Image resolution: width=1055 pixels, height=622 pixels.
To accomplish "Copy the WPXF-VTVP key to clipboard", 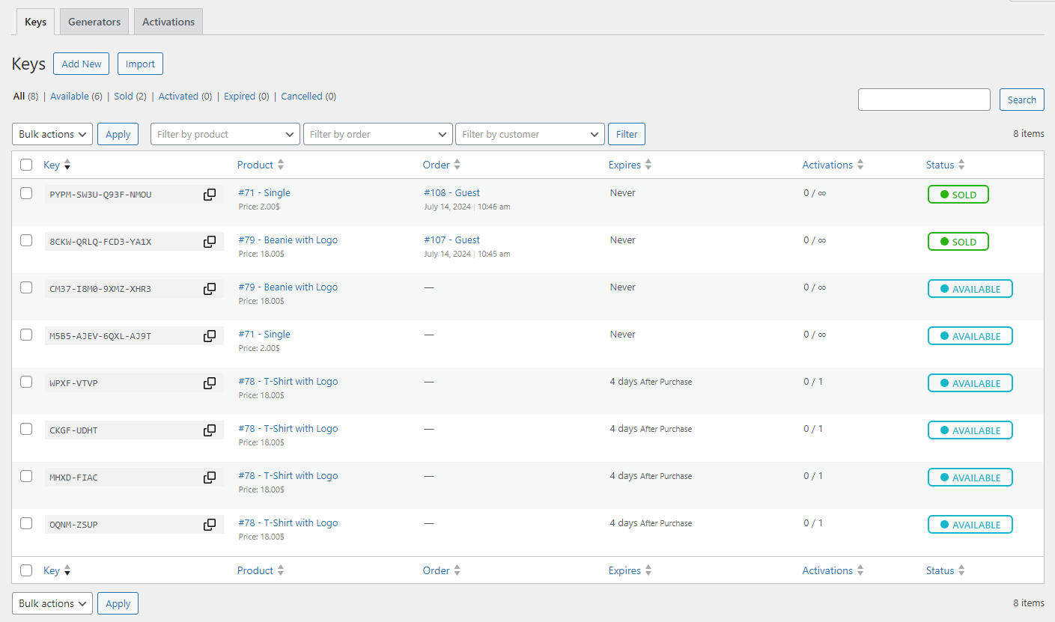I will 210,383.
